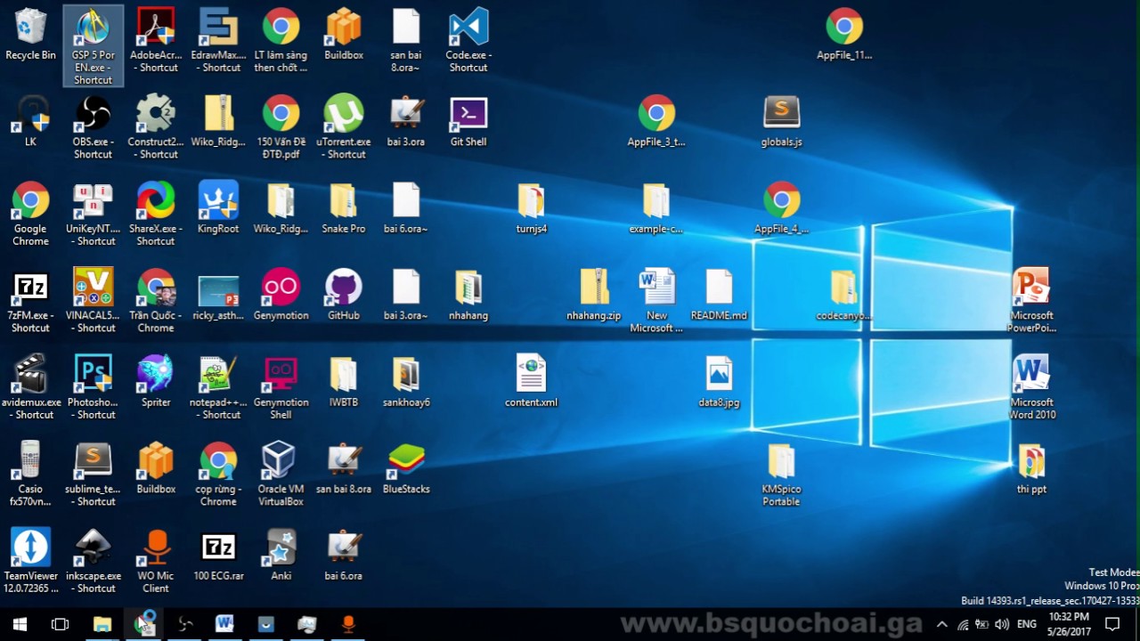
Task: Open WO Mic microphone taskbar icon
Action: point(348,624)
